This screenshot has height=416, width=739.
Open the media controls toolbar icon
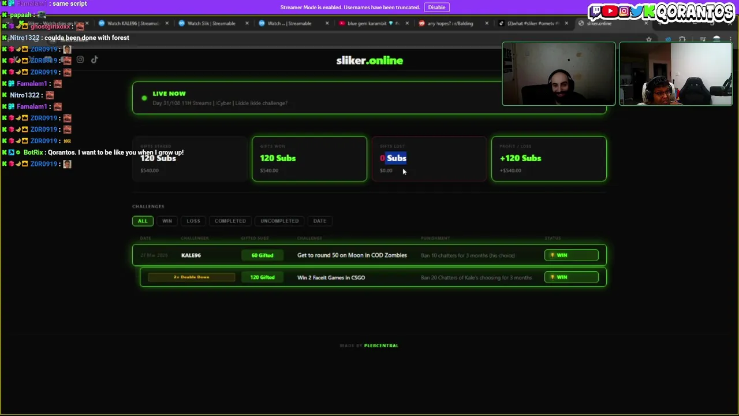(x=703, y=39)
